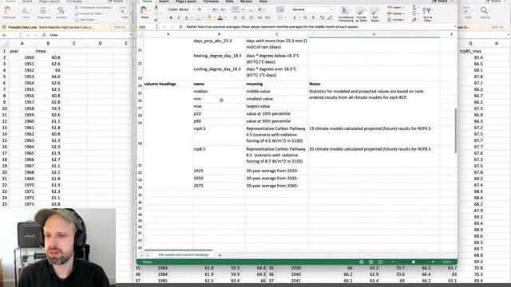This screenshot has width=511, height=287.
Task: Expand the formula bar with the right arrow
Action: tap(455, 26)
